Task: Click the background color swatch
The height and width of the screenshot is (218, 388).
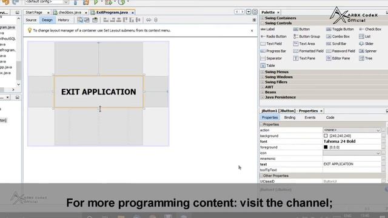Action: tap(326, 136)
